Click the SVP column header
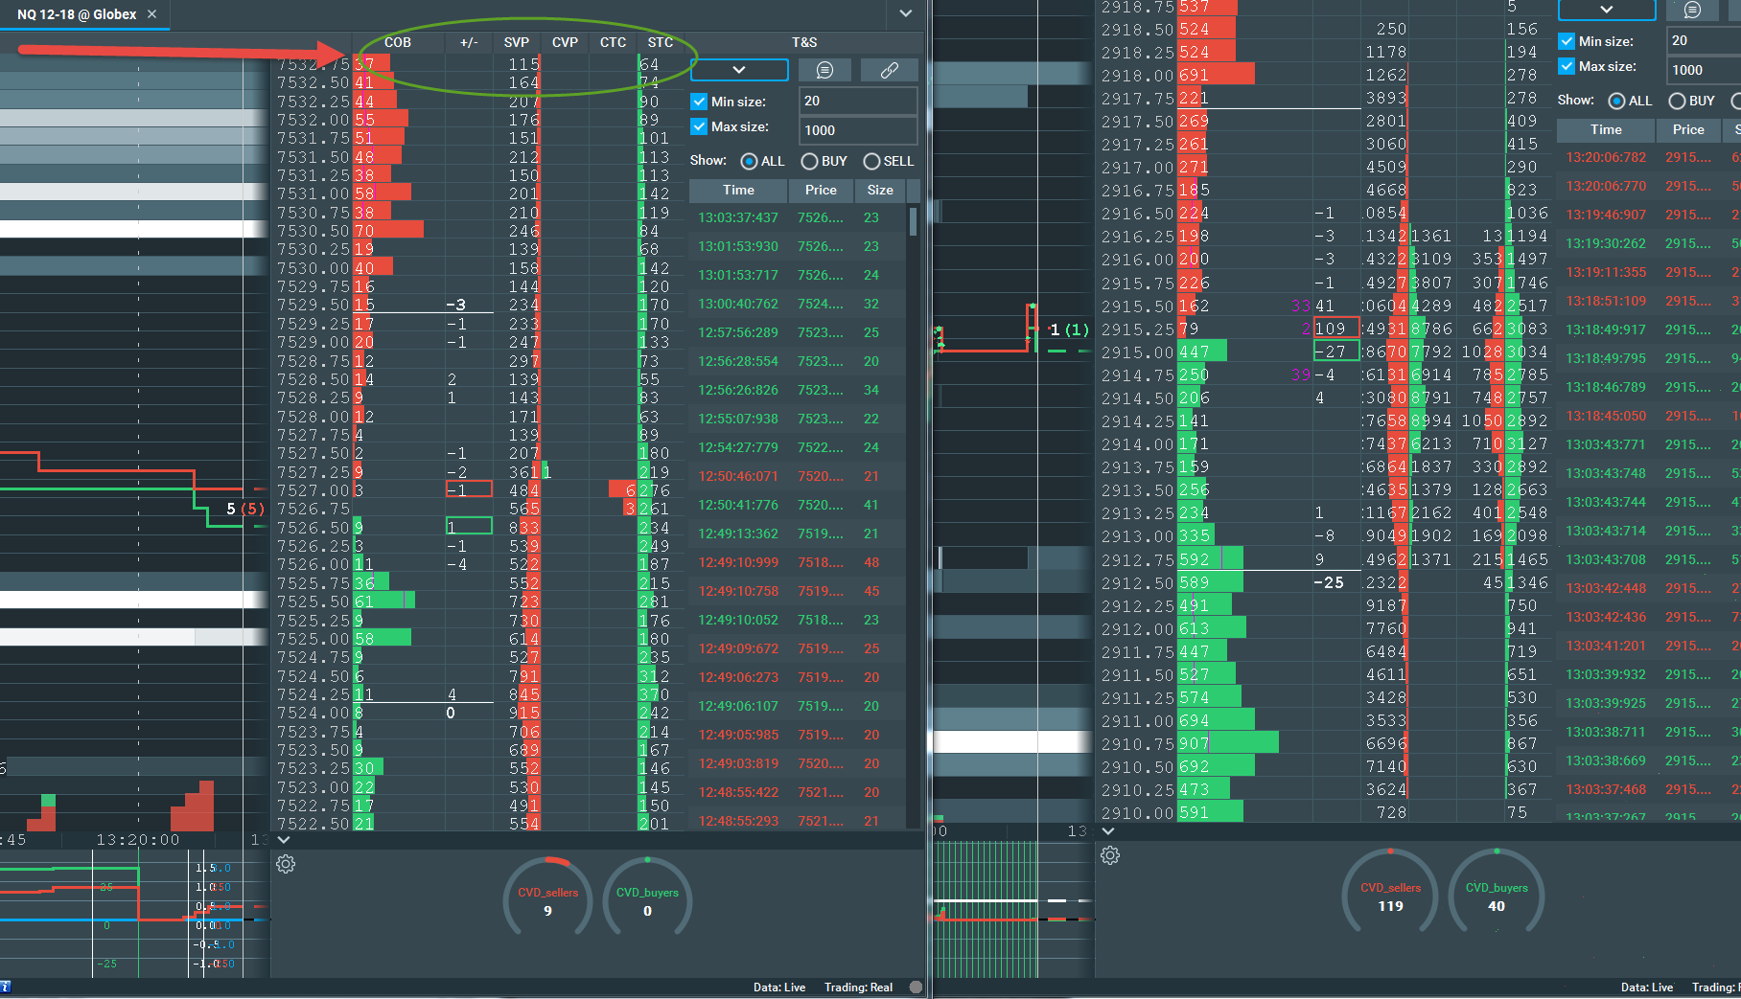 coord(517,42)
